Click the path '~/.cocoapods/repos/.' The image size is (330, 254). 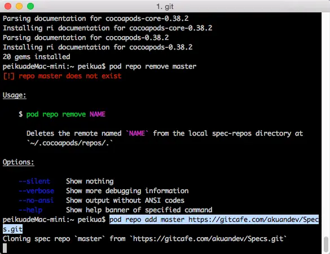[70, 143]
